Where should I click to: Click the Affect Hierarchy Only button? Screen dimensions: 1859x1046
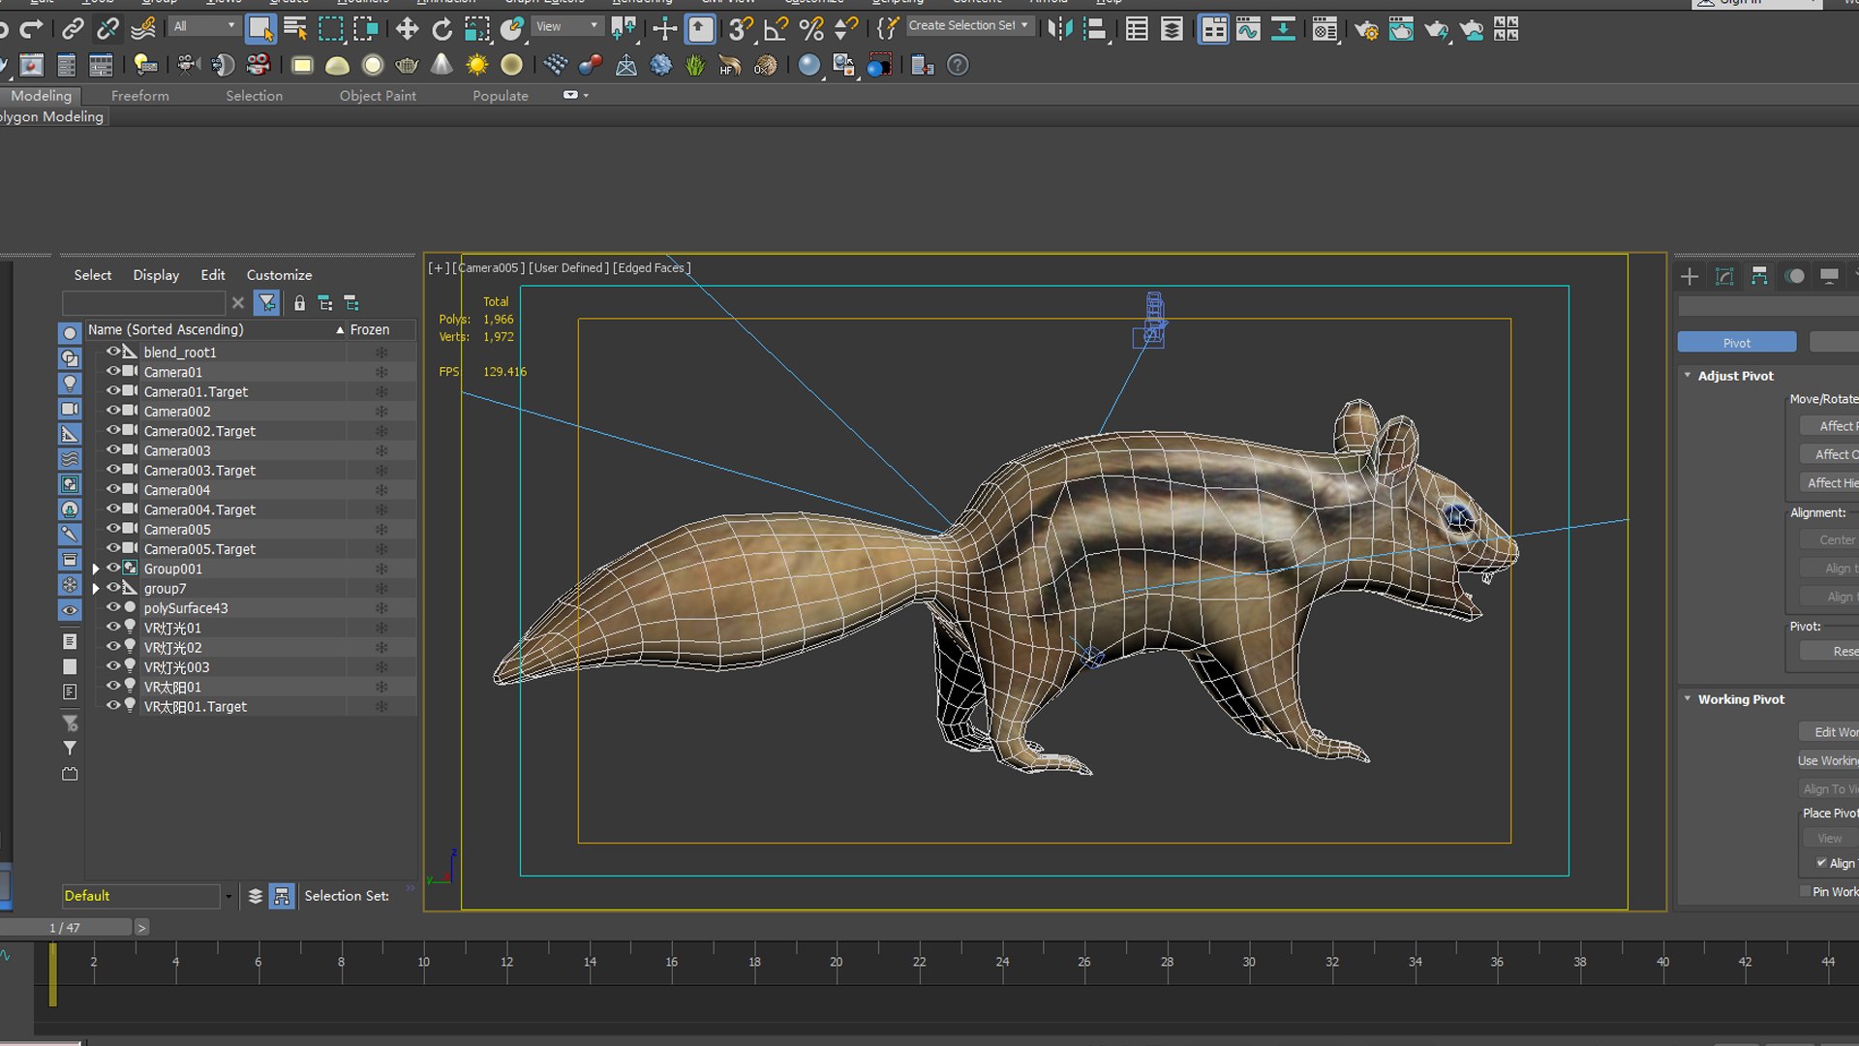[x=1830, y=482]
